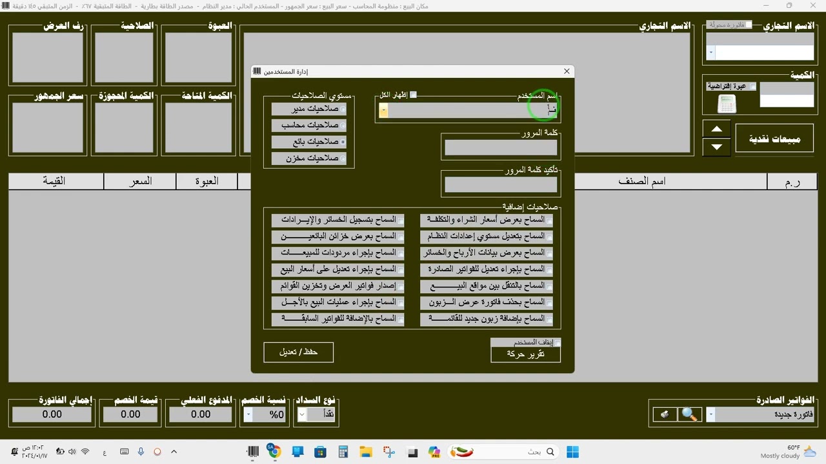Image resolution: width=826 pixels, height=464 pixels.
Task: Enable السماح بعرض بيانات الأرباح والخسائر
Action: (487, 253)
